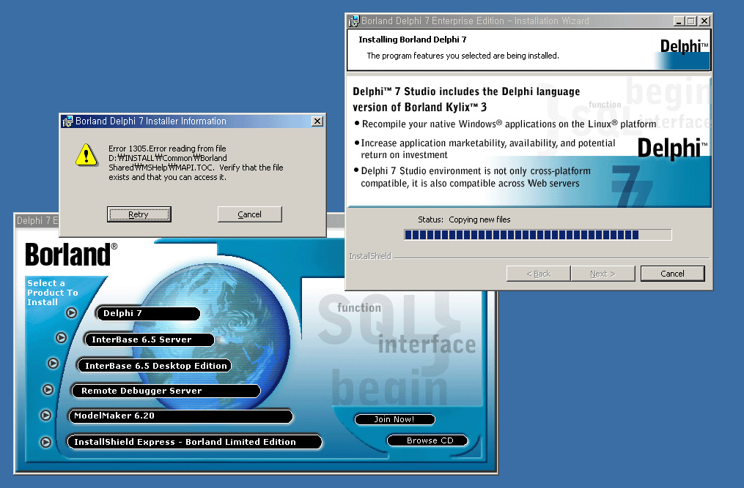Click the Installation Wizard title bar icon
The height and width of the screenshot is (488, 744).
click(353, 21)
